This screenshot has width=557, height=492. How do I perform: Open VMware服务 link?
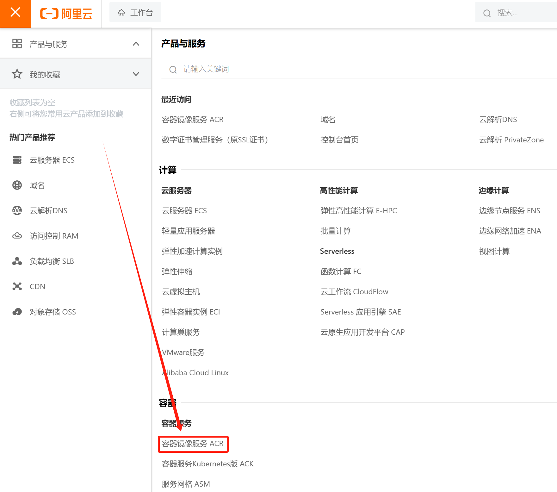(183, 352)
